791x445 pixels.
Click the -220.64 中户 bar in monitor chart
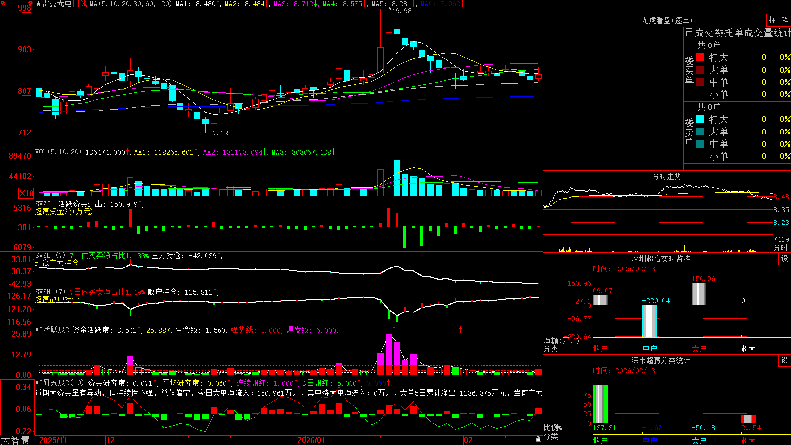[x=650, y=321]
